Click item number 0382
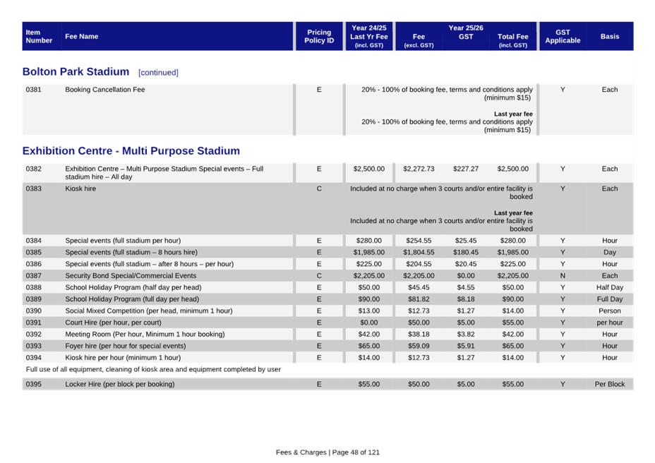 click(33, 169)
